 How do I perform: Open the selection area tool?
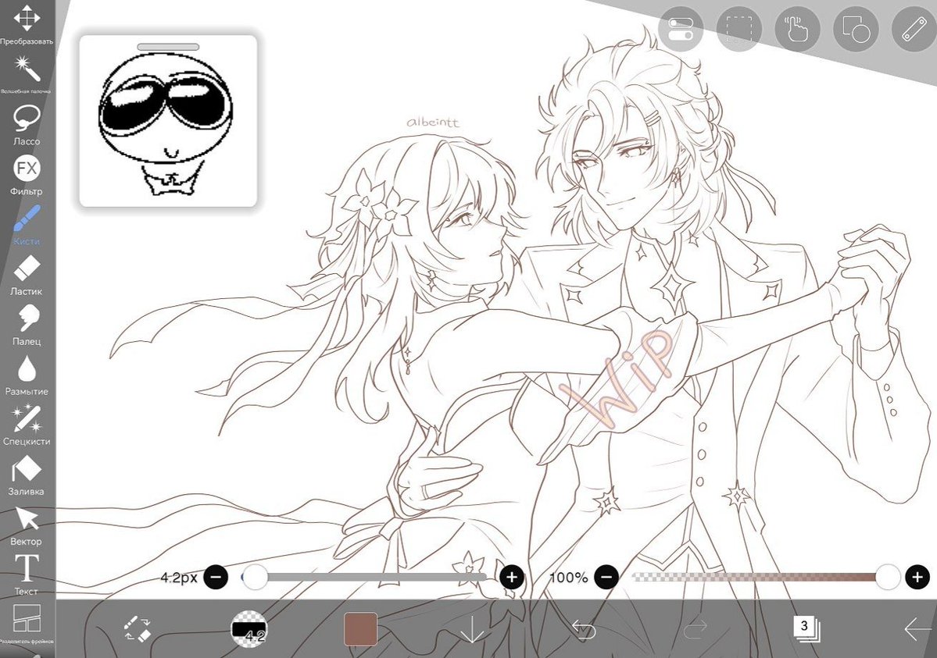coord(739,29)
